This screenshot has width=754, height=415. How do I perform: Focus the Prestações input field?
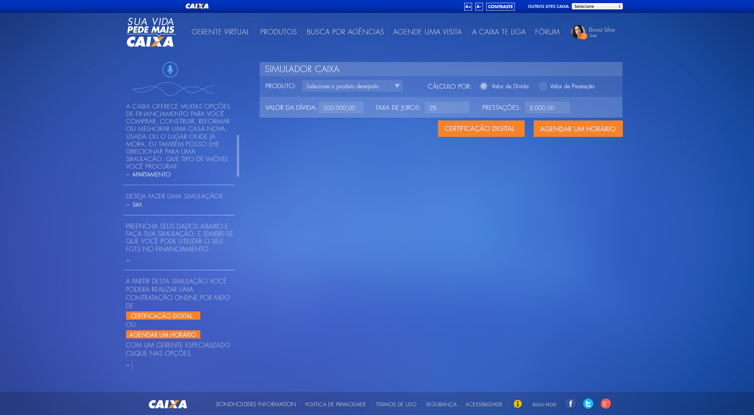coord(547,107)
